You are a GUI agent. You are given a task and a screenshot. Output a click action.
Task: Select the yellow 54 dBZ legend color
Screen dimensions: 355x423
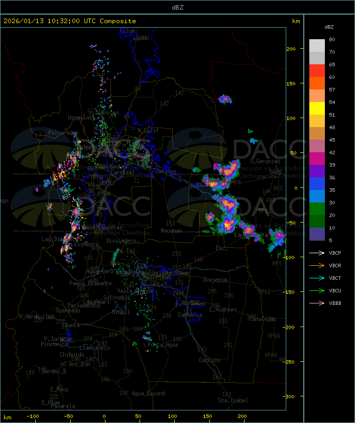(x=317, y=109)
